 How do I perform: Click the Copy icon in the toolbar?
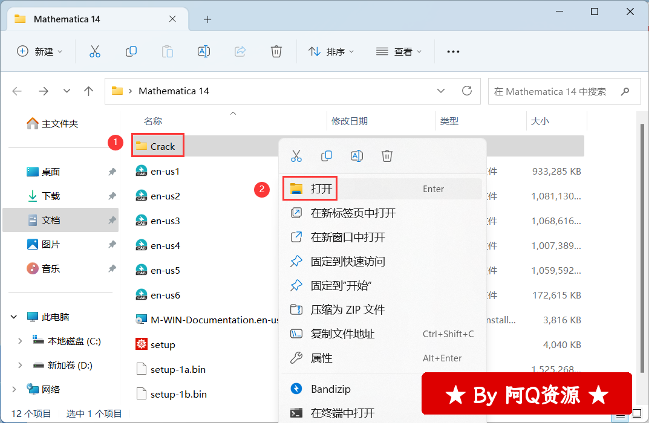click(131, 52)
